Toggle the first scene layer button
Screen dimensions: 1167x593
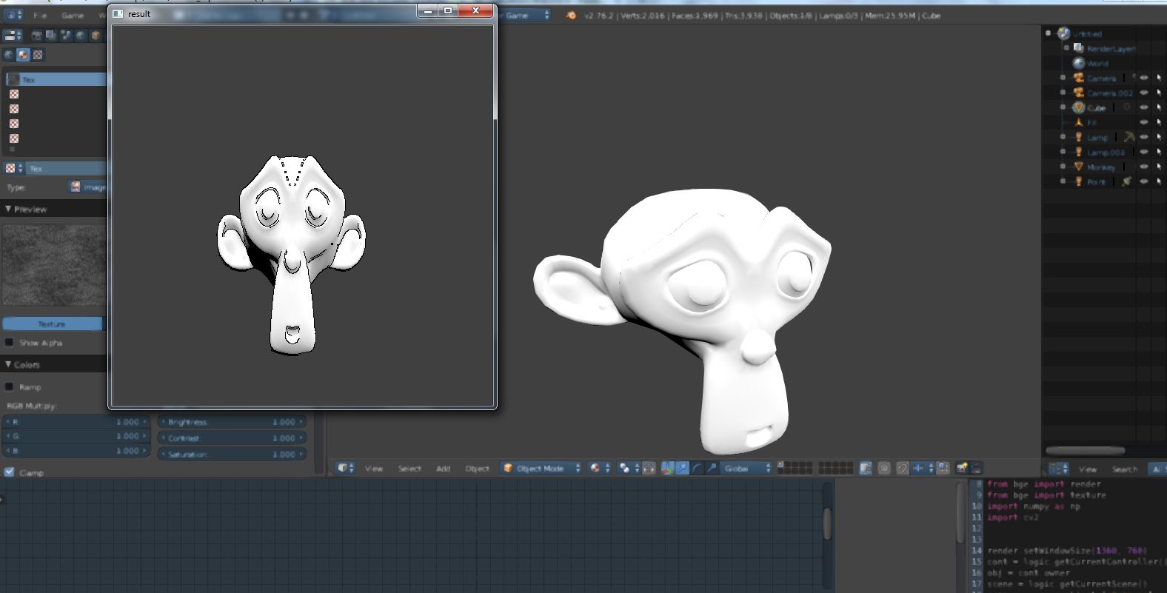(781, 464)
